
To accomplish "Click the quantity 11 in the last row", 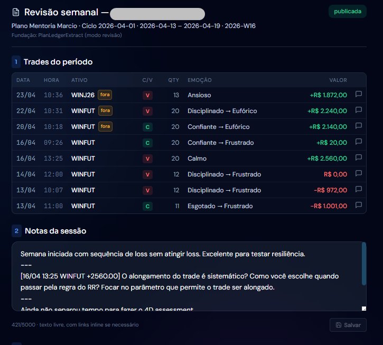I will pos(177,206).
